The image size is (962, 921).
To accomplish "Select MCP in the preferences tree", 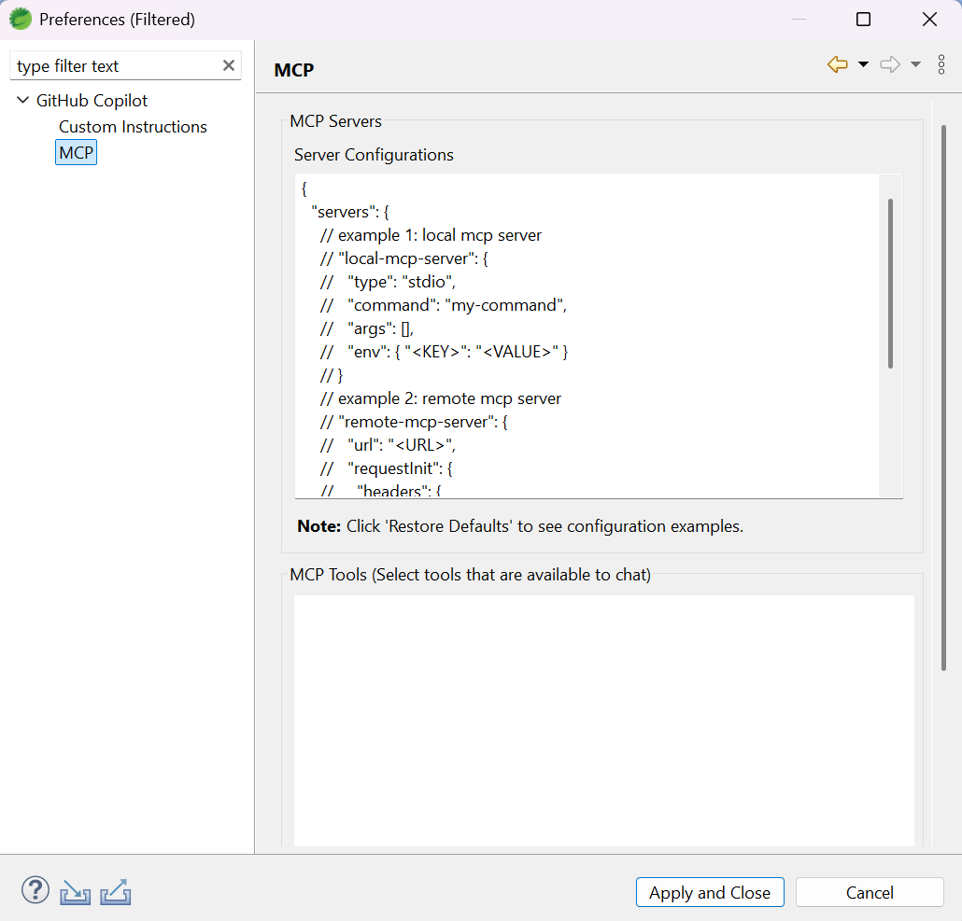I will (76, 152).
